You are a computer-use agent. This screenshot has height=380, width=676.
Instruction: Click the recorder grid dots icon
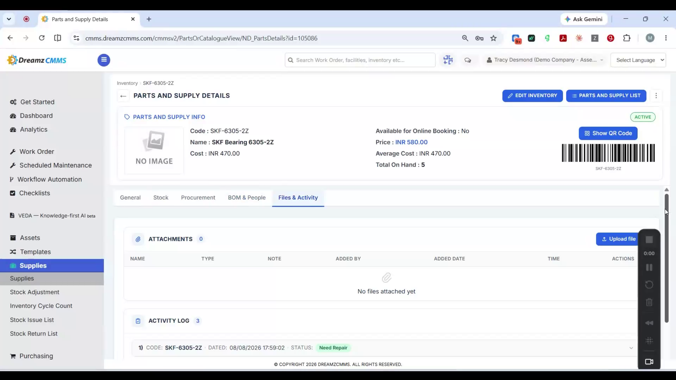click(x=649, y=341)
